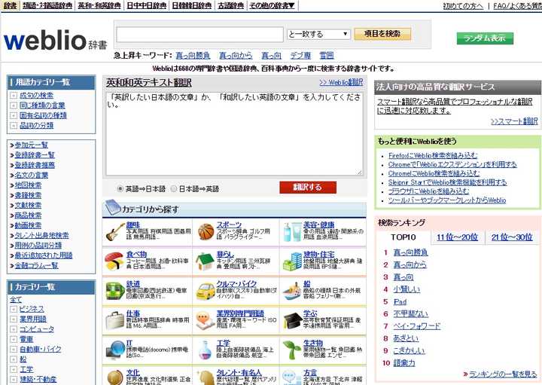Click ranking entry ペイ・フォワード
The width and height of the screenshot is (542, 385).
417,325
